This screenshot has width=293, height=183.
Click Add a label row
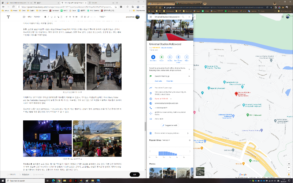(170, 119)
